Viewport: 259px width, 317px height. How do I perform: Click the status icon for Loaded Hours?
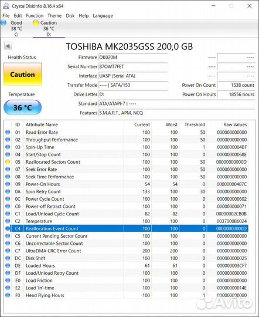pos(8,266)
